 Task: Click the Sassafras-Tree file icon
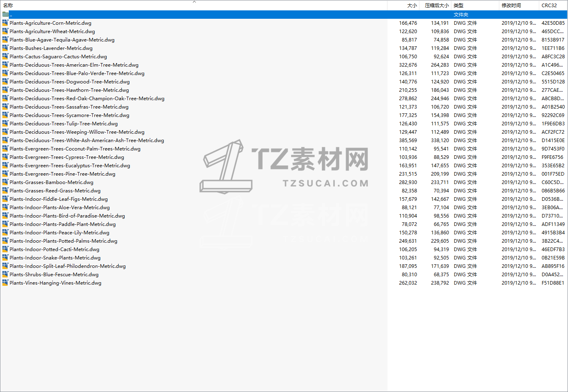(x=5, y=107)
